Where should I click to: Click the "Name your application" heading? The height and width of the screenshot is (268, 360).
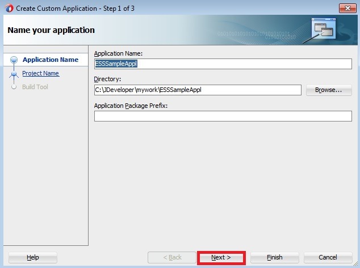tap(51, 30)
